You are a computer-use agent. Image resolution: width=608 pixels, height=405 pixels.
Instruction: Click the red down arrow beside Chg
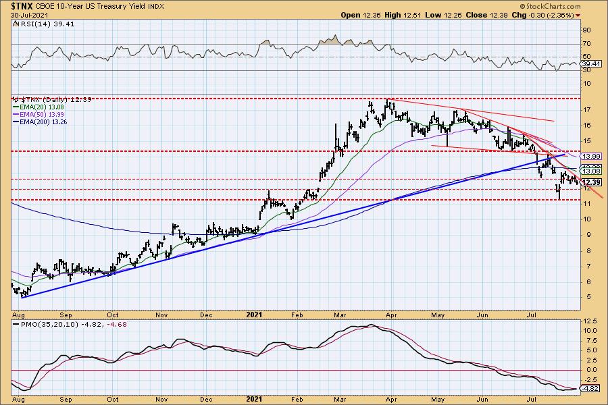click(578, 16)
